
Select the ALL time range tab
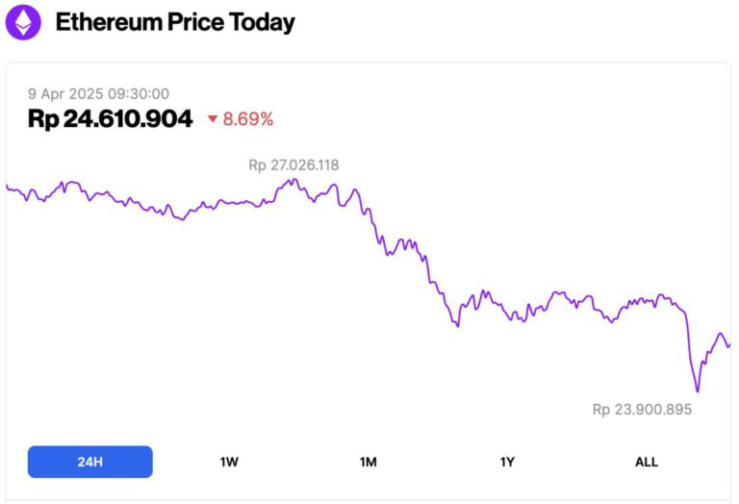[x=647, y=462]
